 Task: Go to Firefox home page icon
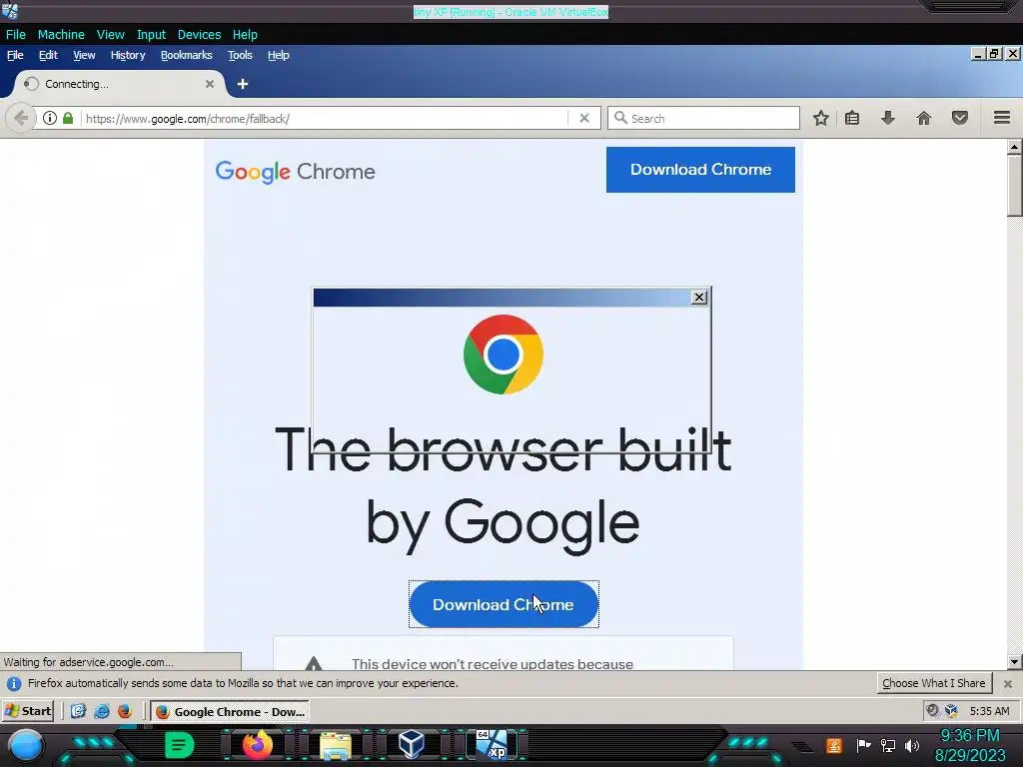coord(924,118)
